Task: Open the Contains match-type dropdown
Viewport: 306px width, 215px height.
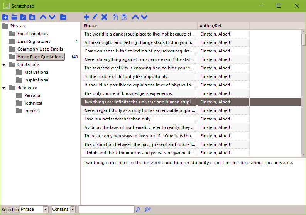Action: coord(73,209)
